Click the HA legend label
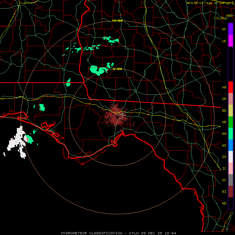 pos(224,87)
